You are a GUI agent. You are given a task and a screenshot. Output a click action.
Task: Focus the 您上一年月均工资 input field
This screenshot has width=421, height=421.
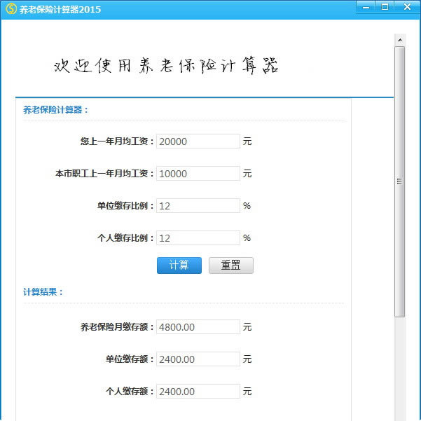pos(198,142)
